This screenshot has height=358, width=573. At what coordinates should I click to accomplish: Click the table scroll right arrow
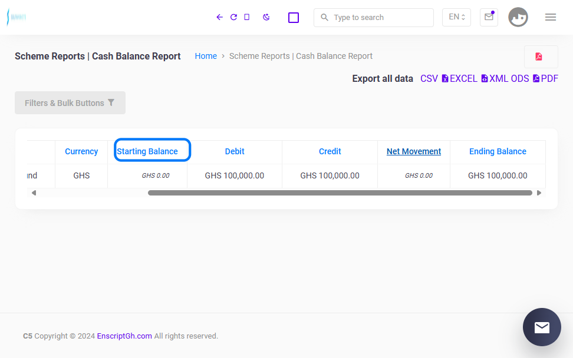pos(539,193)
